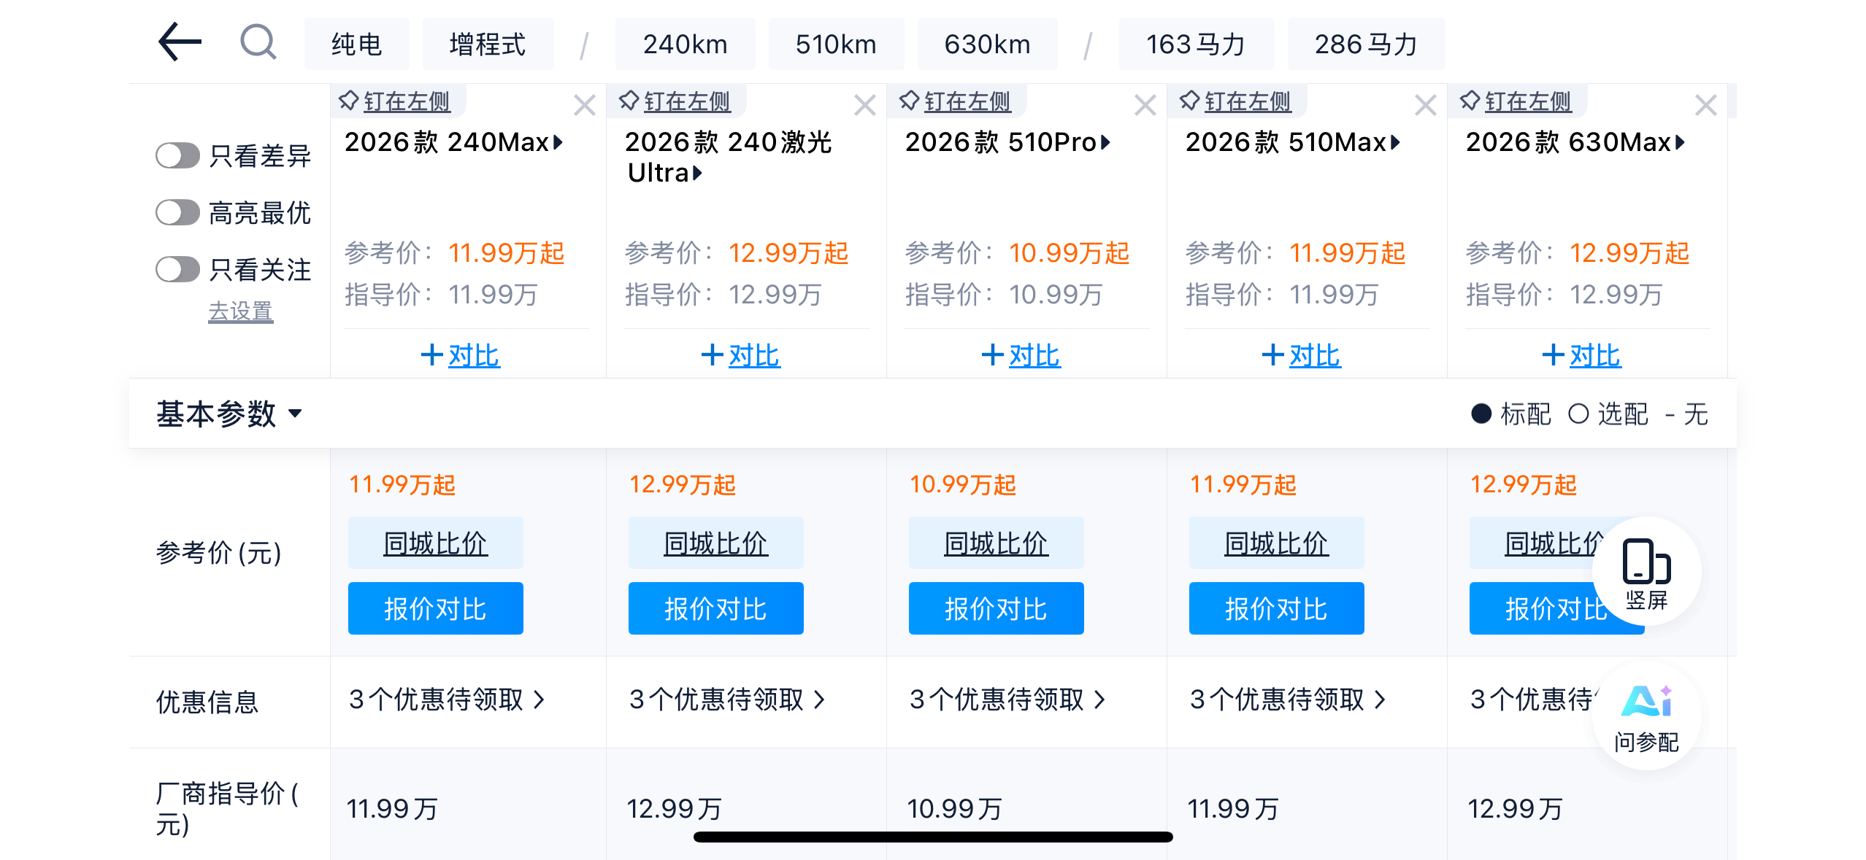Enable the 只看差异 toggle
This screenshot has height=860, width=1866.
coord(177,155)
